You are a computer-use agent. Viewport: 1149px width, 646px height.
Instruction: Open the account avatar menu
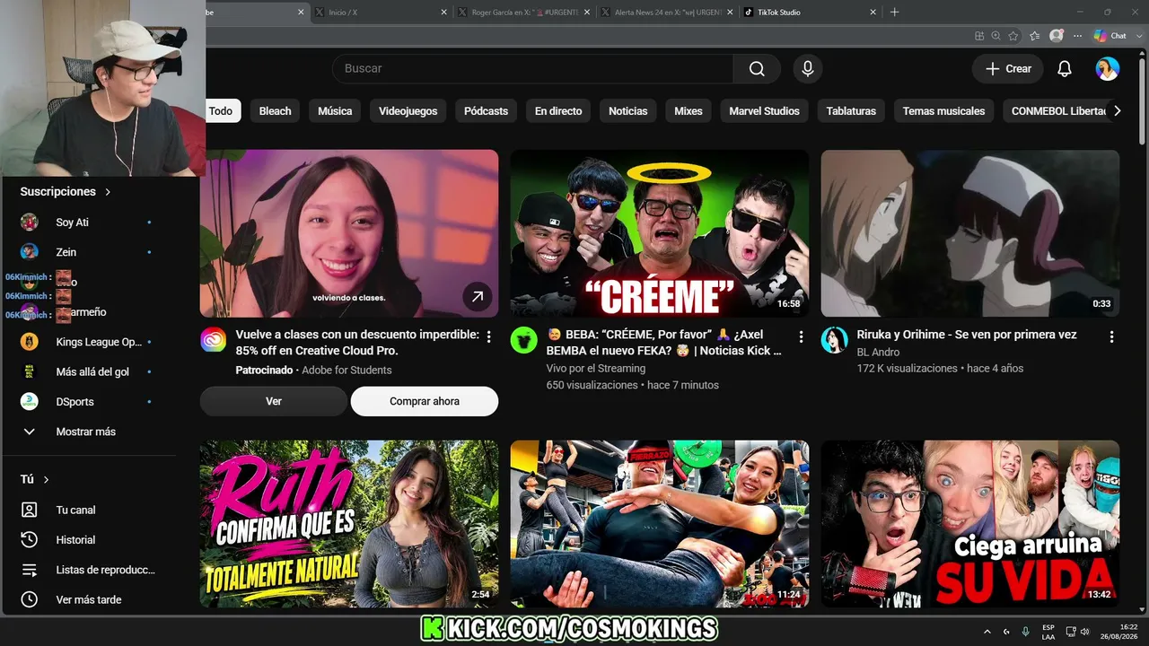point(1108,69)
